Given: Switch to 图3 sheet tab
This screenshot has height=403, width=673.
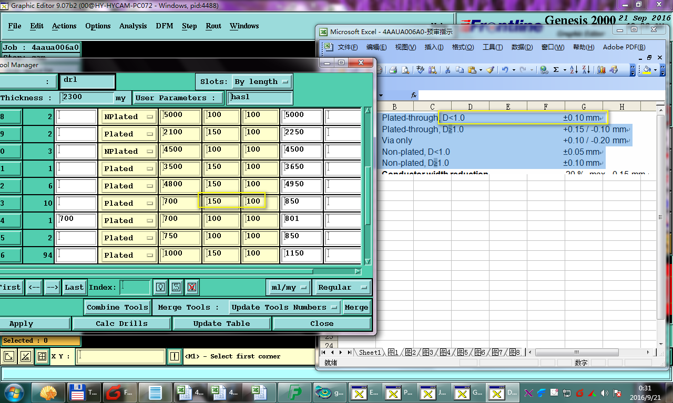Looking at the screenshot, I should (x=427, y=353).
